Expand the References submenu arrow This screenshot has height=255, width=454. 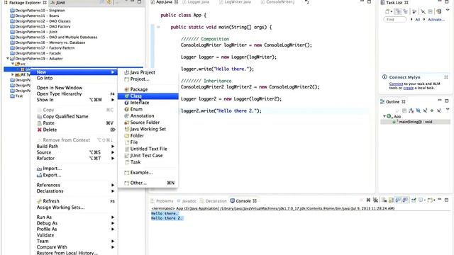[x=113, y=185]
